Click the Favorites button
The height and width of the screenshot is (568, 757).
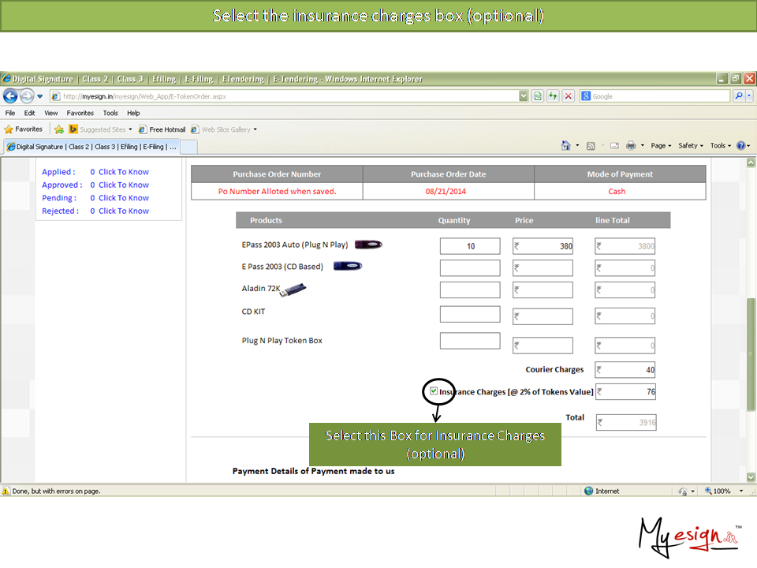(24, 129)
